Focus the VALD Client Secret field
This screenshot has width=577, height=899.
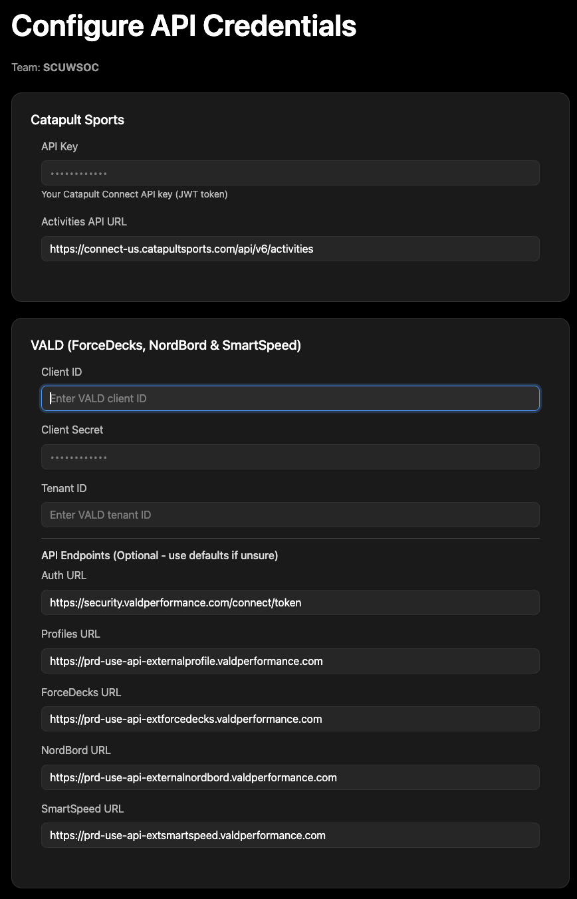290,457
